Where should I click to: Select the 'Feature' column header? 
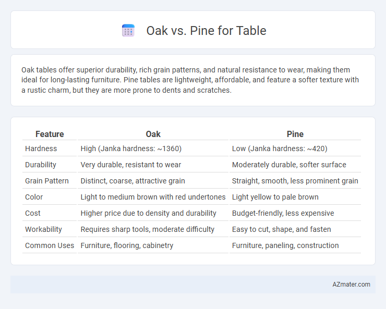(50, 134)
